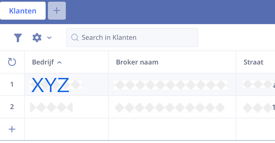Open the filter funnel icon
Viewport: 275px width, 143px height.
[x=18, y=38]
